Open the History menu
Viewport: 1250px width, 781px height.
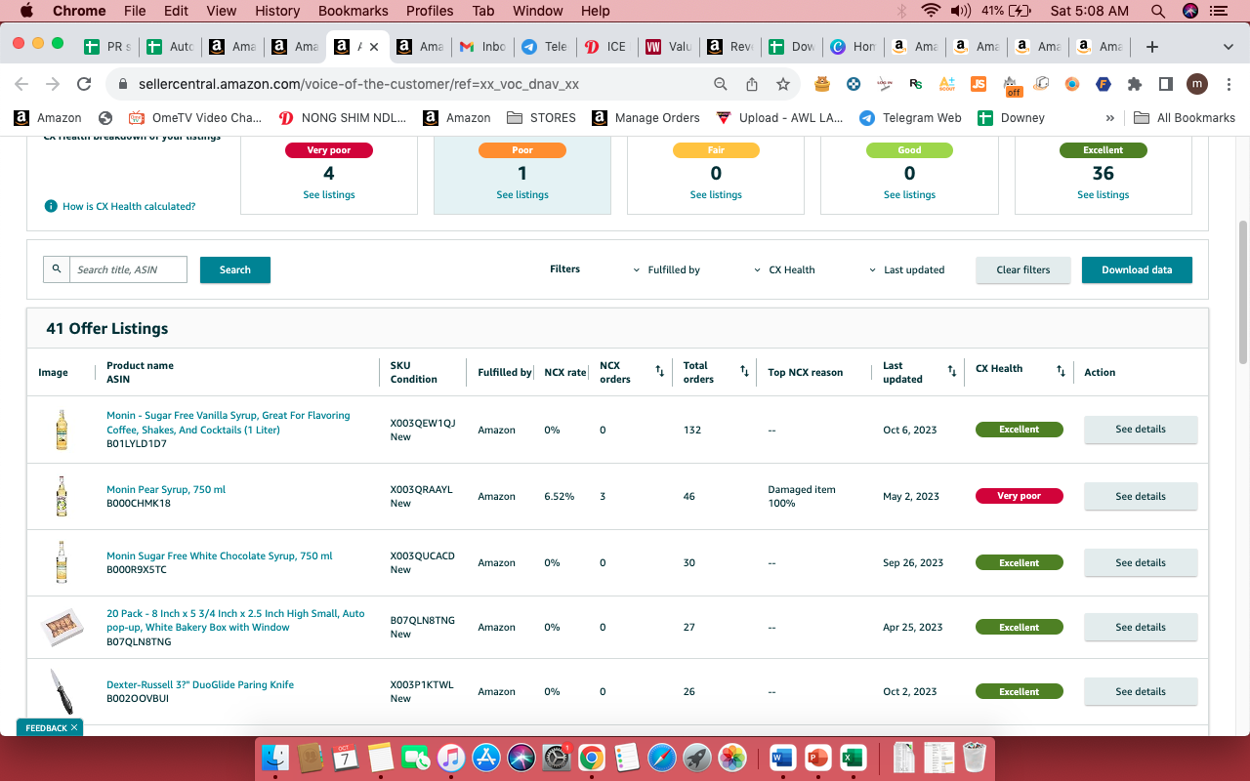(x=277, y=11)
